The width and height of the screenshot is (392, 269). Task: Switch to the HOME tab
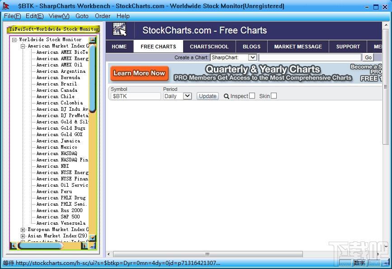pyautogui.click(x=119, y=47)
